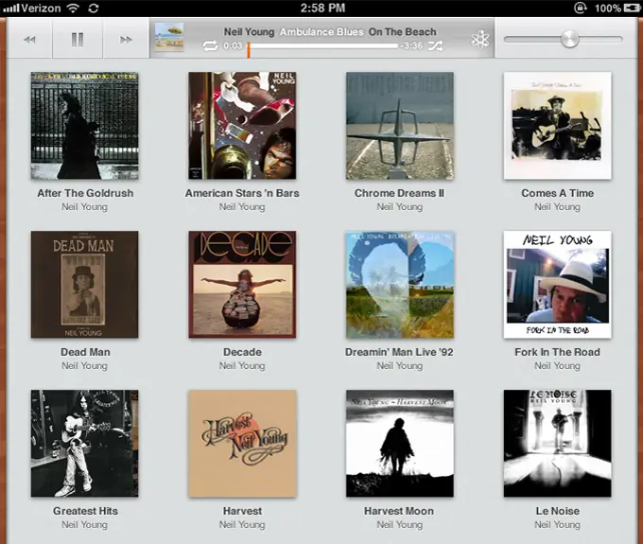This screenshot has width=643, height=544.
Task: Click the Le Noise title text
Action: [x=557, y=511]
